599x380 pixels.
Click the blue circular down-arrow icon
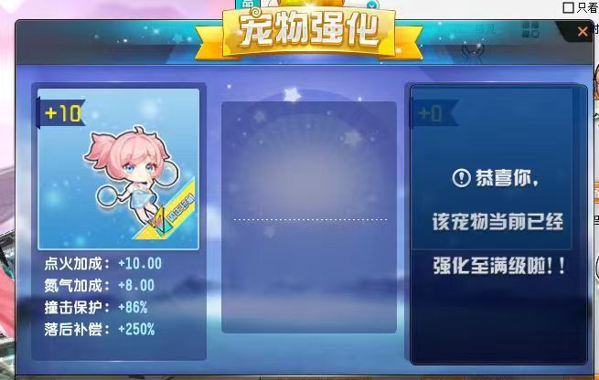(371, 5)
